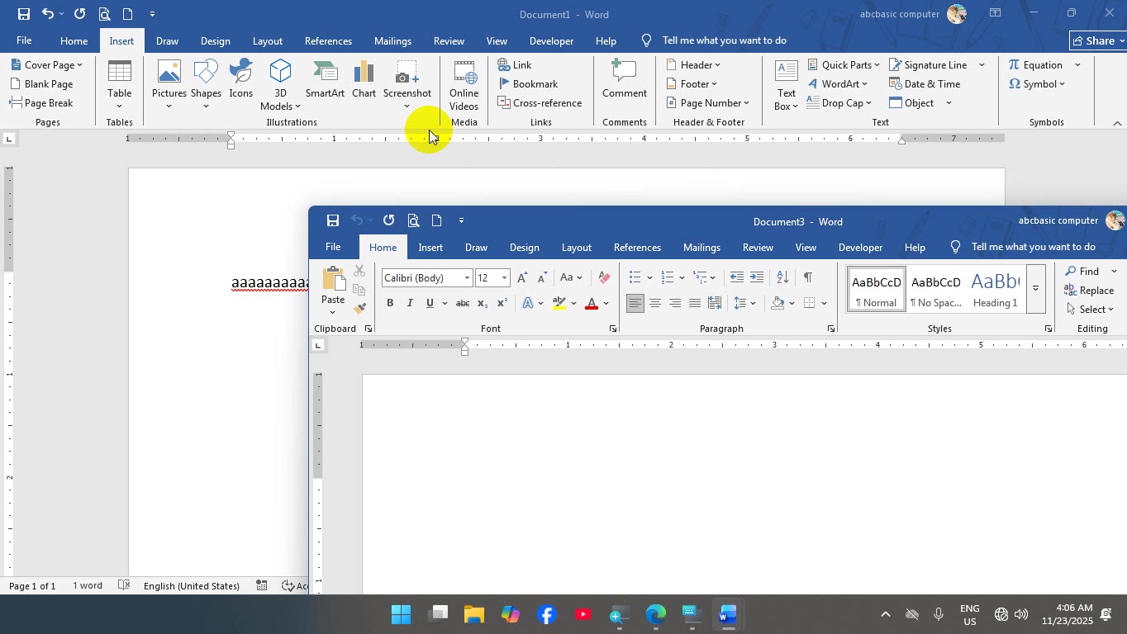Go to Review tab in Document3

click(758, 248)
